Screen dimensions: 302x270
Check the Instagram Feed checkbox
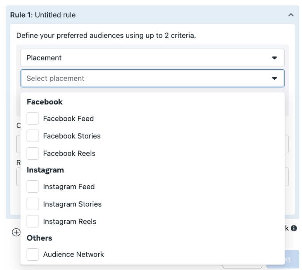pos(33,186)
